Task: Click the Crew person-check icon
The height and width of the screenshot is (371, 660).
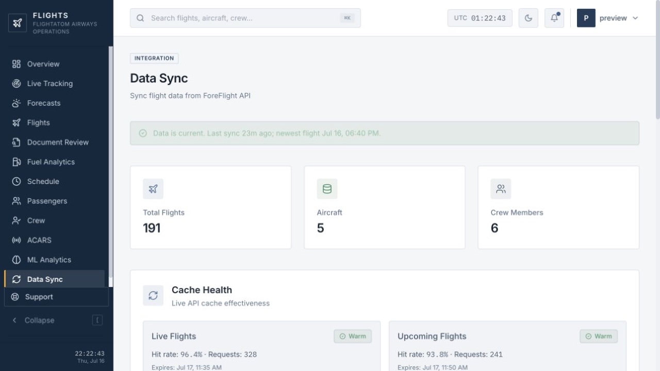Action: 16,221
